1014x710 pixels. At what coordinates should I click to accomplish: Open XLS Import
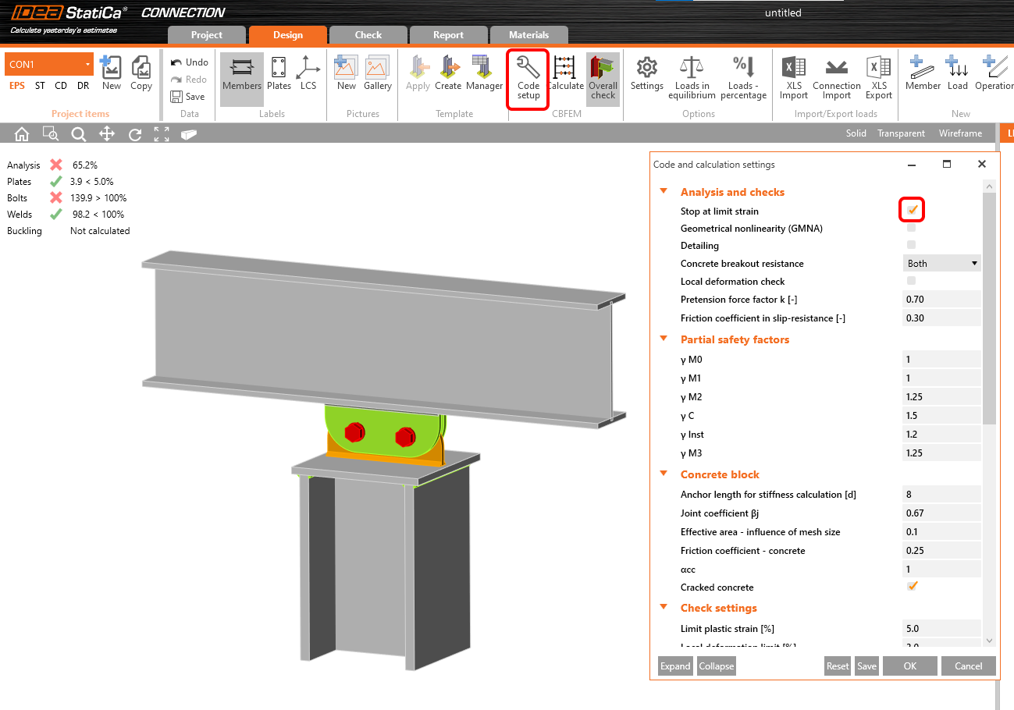pos(793,77)
